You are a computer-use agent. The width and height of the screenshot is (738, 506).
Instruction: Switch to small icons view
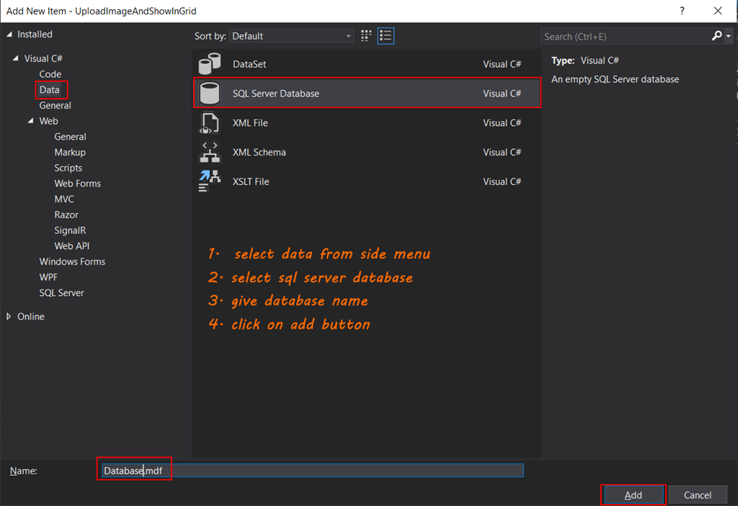[365, 35]
